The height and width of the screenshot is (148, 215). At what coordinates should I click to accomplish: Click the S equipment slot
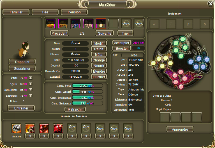(x=205, y=24)
